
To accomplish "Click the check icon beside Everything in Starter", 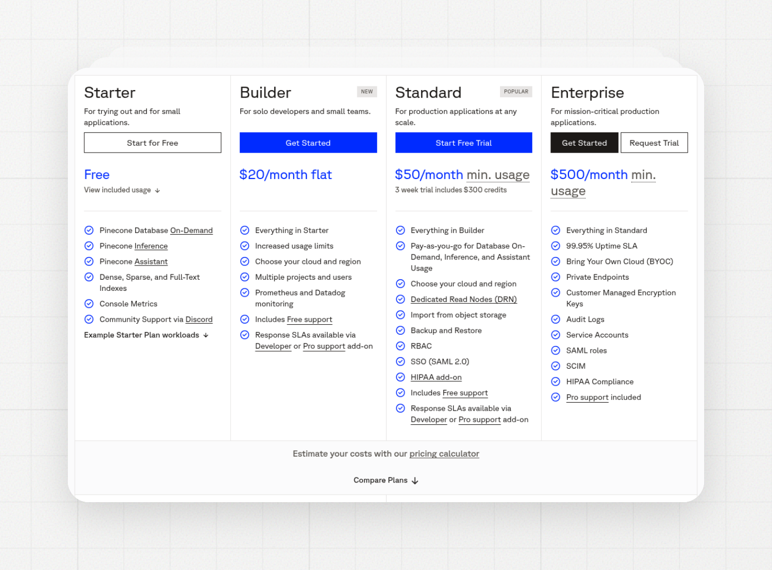I will pos(244,230).
